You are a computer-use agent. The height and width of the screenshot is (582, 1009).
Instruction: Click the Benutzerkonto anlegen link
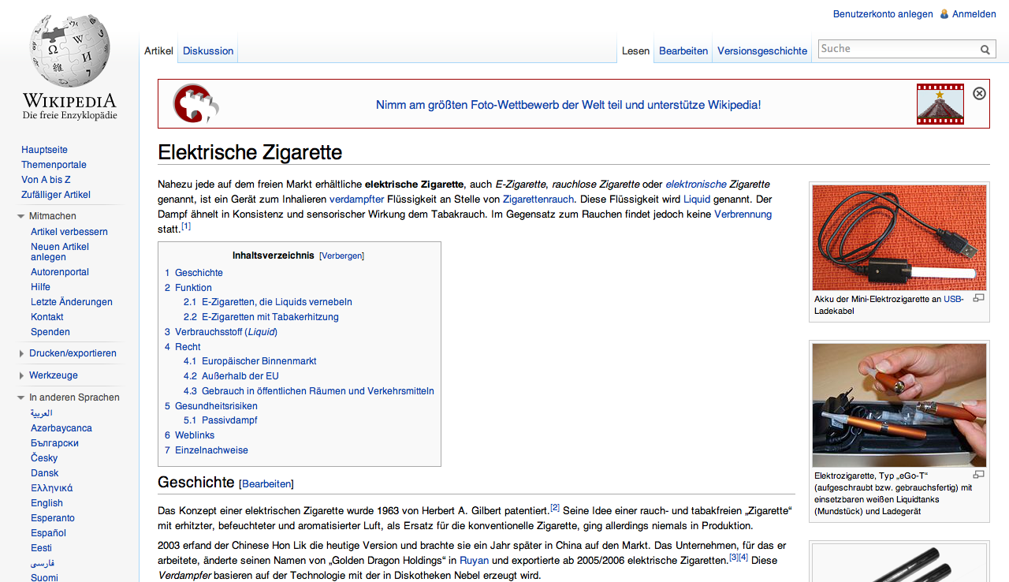(x=883, y=13)
